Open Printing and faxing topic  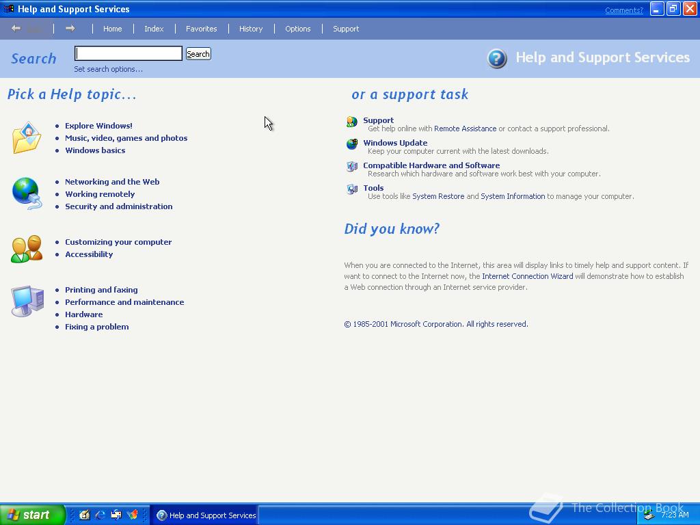coord(101,290)
